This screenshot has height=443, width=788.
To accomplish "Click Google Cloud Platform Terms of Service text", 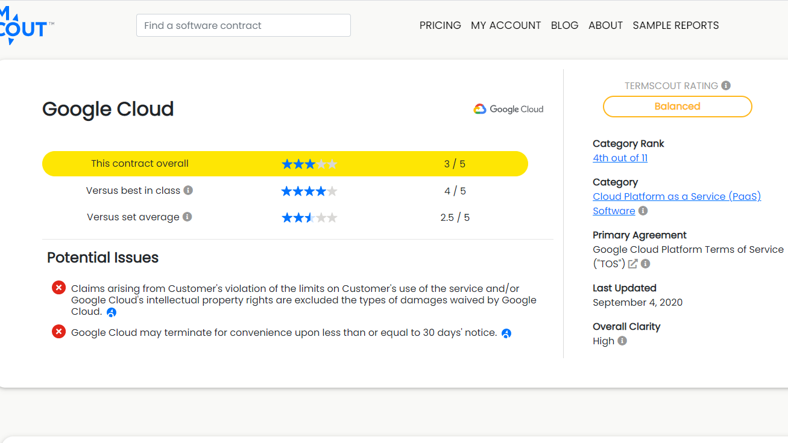I will [x=689, y=249].
